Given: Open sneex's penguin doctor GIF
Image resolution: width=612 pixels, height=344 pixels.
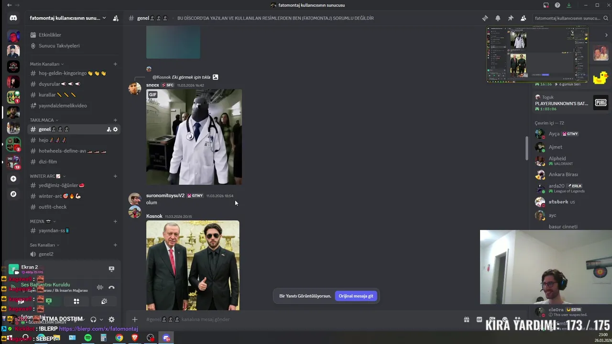Looking at the screenshot, I should coord(194,137).
